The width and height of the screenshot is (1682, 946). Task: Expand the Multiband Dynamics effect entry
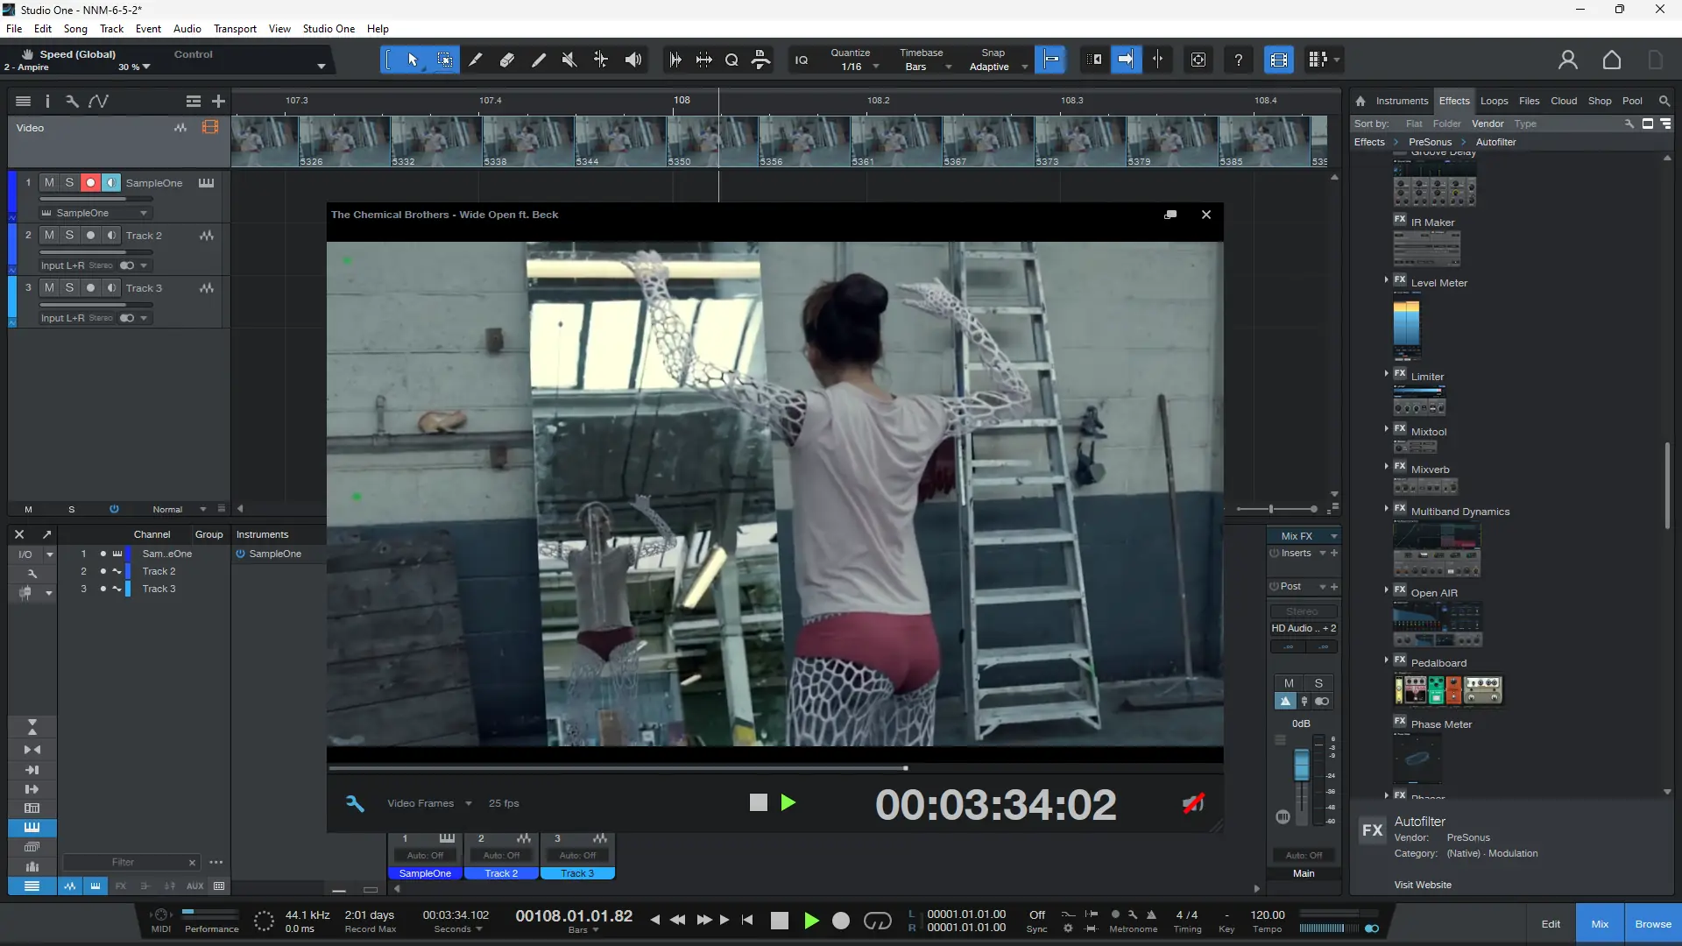pyautogui.click(x=1386, y=510)
